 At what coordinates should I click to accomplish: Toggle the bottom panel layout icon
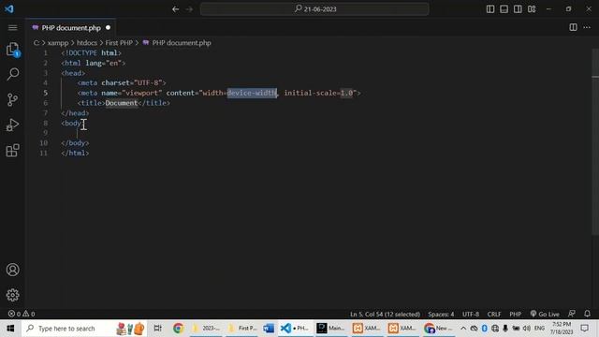pos(504,9)
